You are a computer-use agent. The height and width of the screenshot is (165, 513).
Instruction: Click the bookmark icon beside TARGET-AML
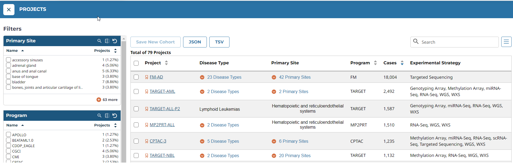[147, 91]
